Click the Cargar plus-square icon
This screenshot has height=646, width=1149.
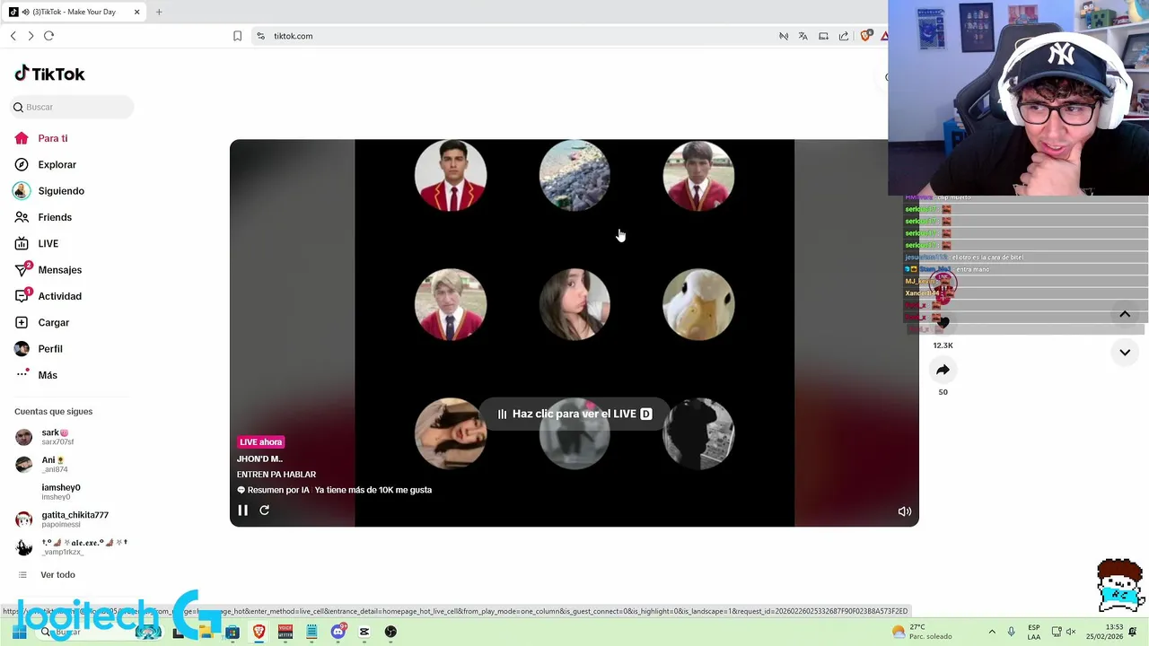click(22, 322)
